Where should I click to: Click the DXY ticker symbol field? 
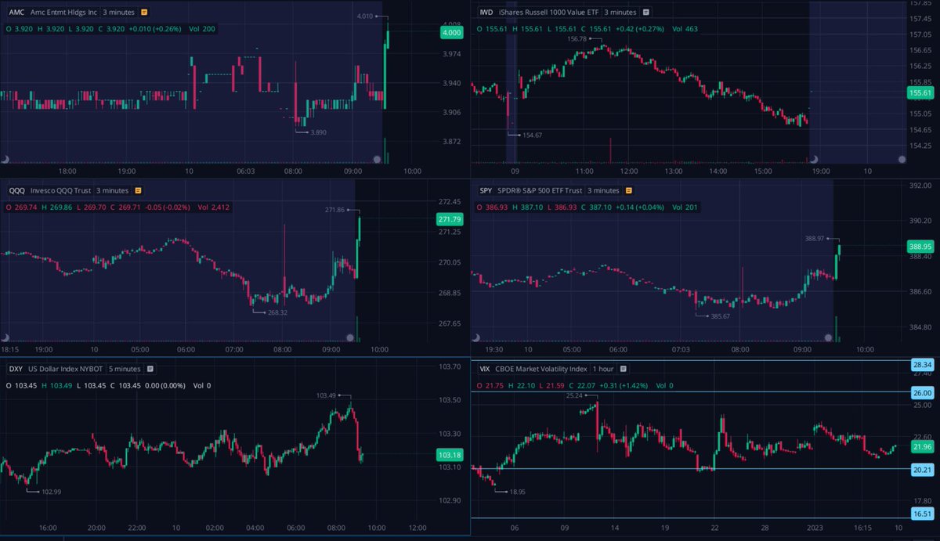15,369
